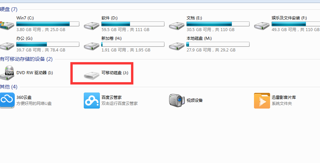Click the 视频设备 camcorder icon

[177, 100]
